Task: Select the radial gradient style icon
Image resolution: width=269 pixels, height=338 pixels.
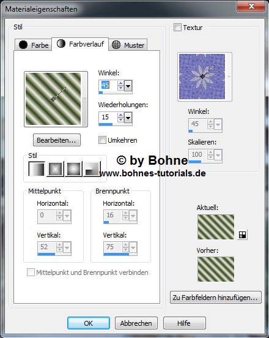Action: (92, 169)
